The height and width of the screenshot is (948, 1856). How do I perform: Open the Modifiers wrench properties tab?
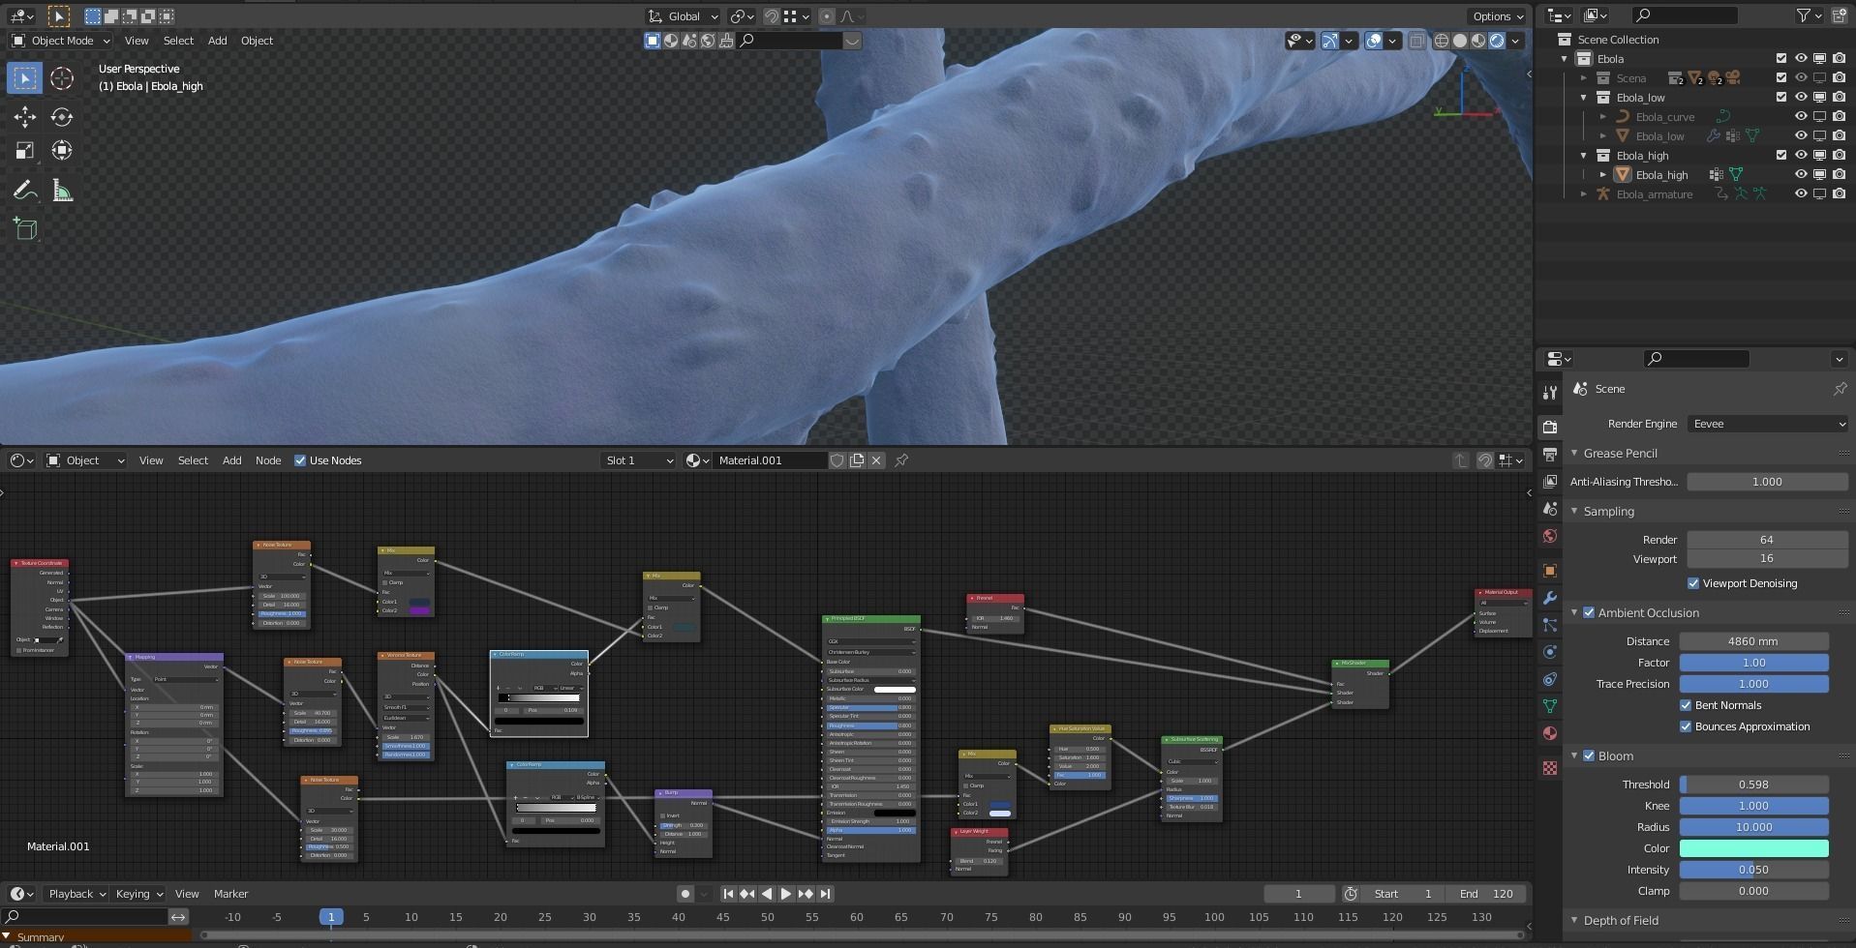[1550, 598]
